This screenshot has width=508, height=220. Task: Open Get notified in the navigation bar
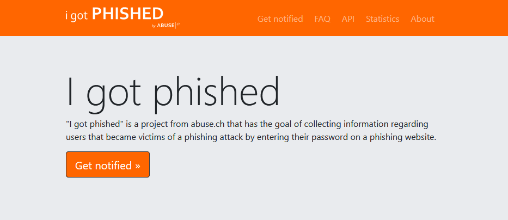click(280, 19)
